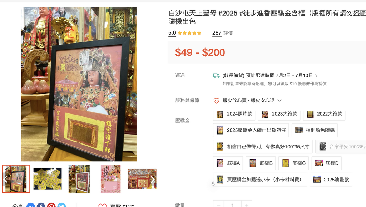Select 2024照片款 variation
The width and height of the screenshot is (366, 207).
[x=234, y=115]
